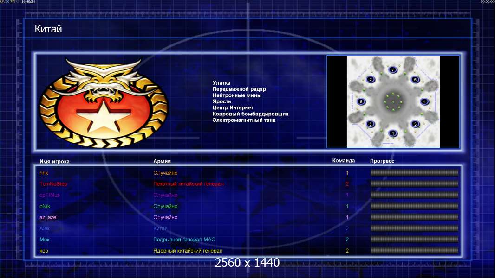Select player Mex in the list
Image resolution: width=495 pixels, height=278 pixels.
[45, 240]
